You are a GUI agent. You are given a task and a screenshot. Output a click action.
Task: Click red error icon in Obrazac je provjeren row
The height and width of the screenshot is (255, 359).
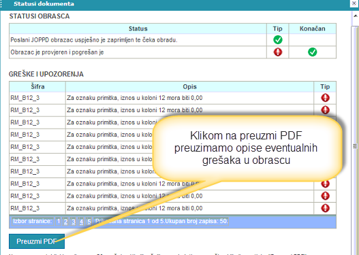(278, 52)
